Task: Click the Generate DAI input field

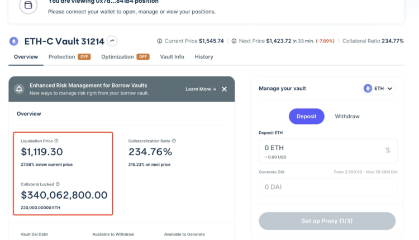Action: (328, 186)
